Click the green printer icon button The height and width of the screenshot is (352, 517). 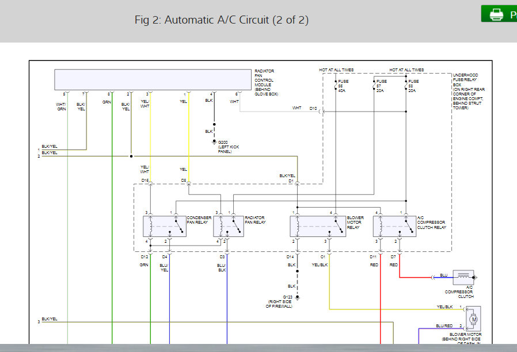[499, 14]
